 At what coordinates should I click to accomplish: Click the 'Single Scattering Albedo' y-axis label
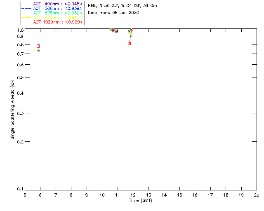pos(13,110)
